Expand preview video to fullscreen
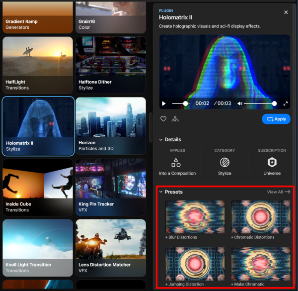This screenshot has height=291, width=298. [286, 103]
